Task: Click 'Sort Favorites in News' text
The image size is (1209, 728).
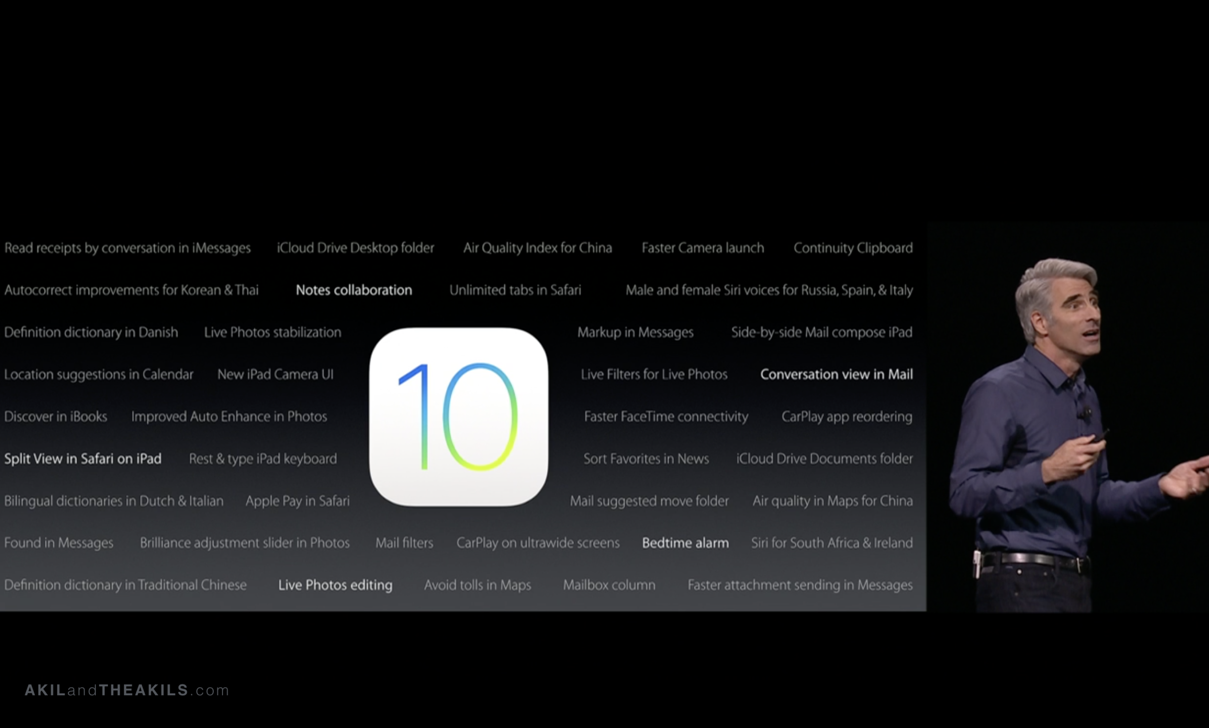Action: 646,459
